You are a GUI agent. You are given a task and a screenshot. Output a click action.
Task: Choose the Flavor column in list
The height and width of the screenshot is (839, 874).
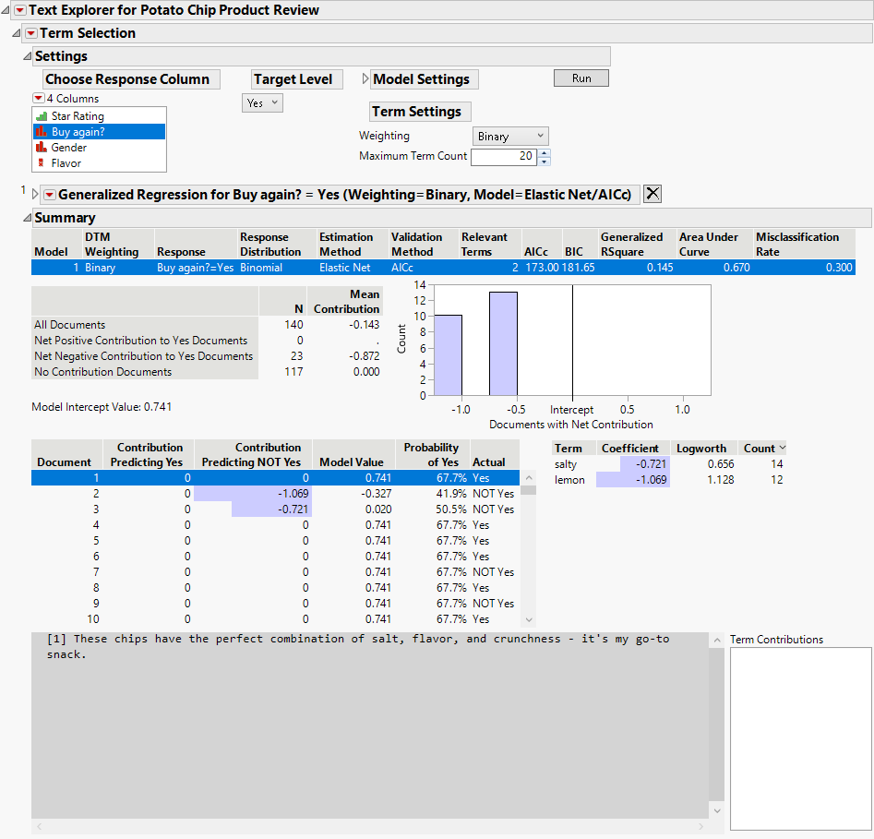coord(66,163)
